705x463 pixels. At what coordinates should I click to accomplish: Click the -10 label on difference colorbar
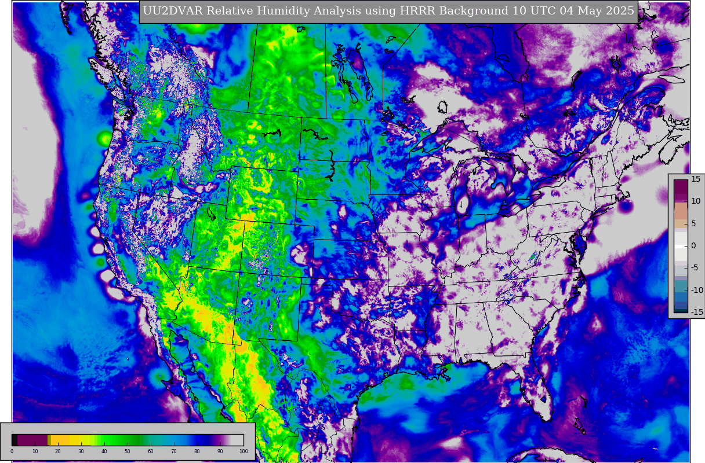tap(697, 290)
